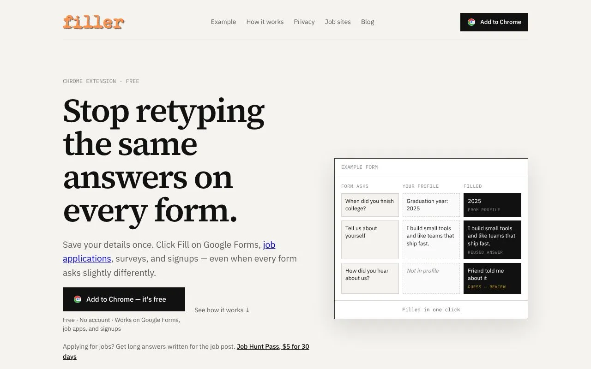Click 'Not in profile' cell
The height and width of the screenshot is (369, 591).
point(431,278)
